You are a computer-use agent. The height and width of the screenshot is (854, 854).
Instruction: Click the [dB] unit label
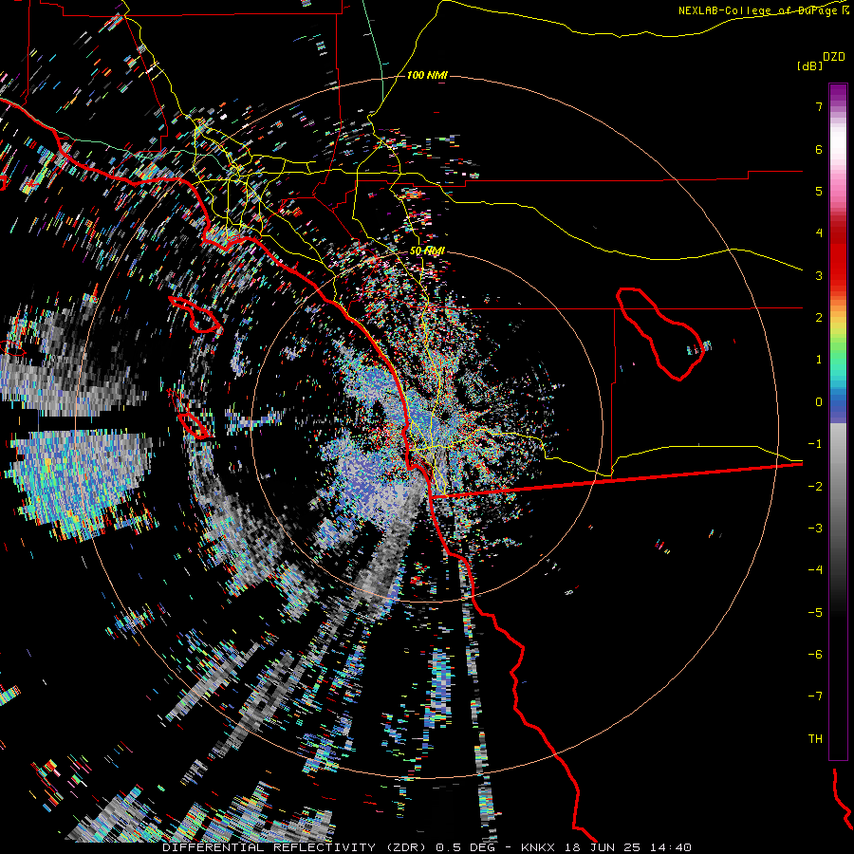[x=809, y=65]
